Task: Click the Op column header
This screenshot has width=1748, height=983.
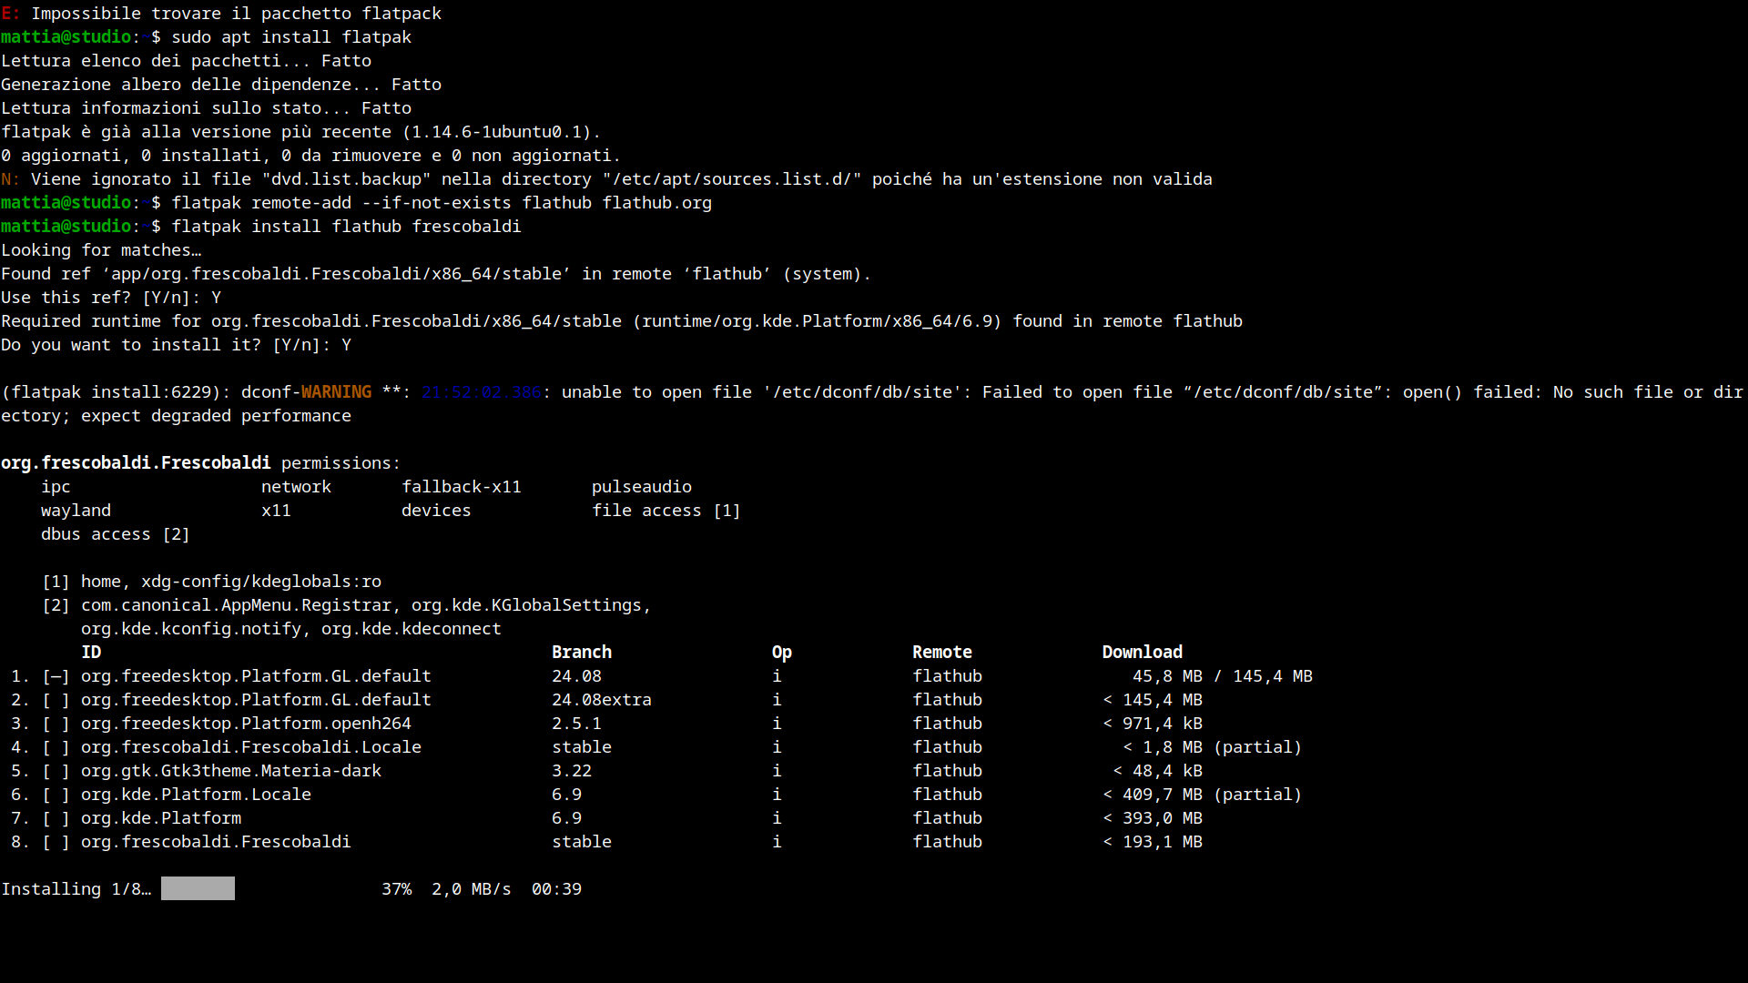Action: (x=781, y=653)
